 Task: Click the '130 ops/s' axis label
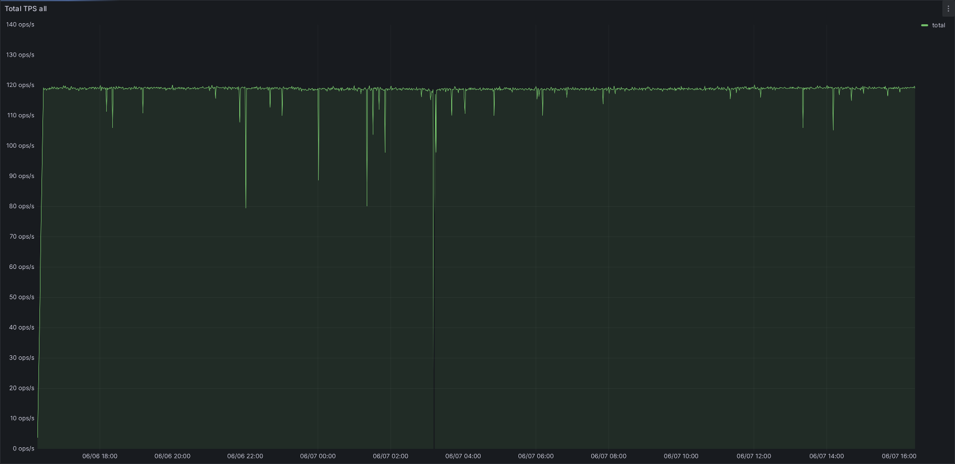(20, 55)
